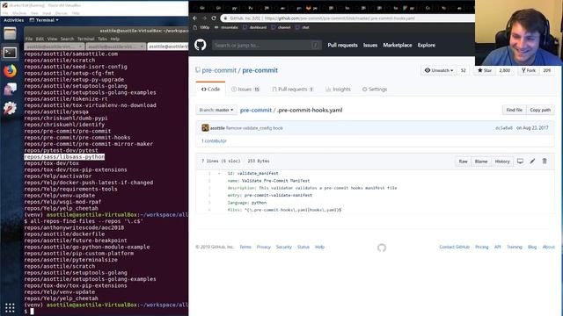The width and height of the screenshot is (563, 316).
Task: Open Issues in GitHub header
Action: coord(370,45)
